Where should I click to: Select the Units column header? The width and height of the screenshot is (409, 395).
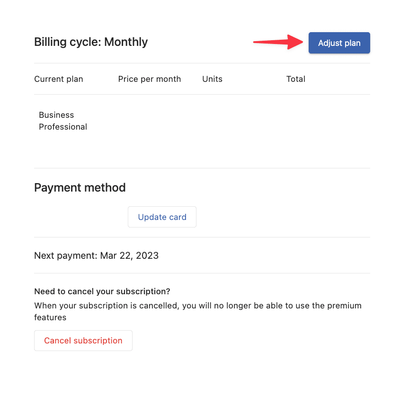coord(212,79)
